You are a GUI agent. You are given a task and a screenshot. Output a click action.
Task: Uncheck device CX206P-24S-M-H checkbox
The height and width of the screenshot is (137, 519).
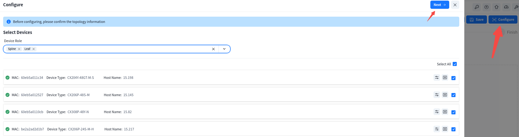click(x=453, y=129)
